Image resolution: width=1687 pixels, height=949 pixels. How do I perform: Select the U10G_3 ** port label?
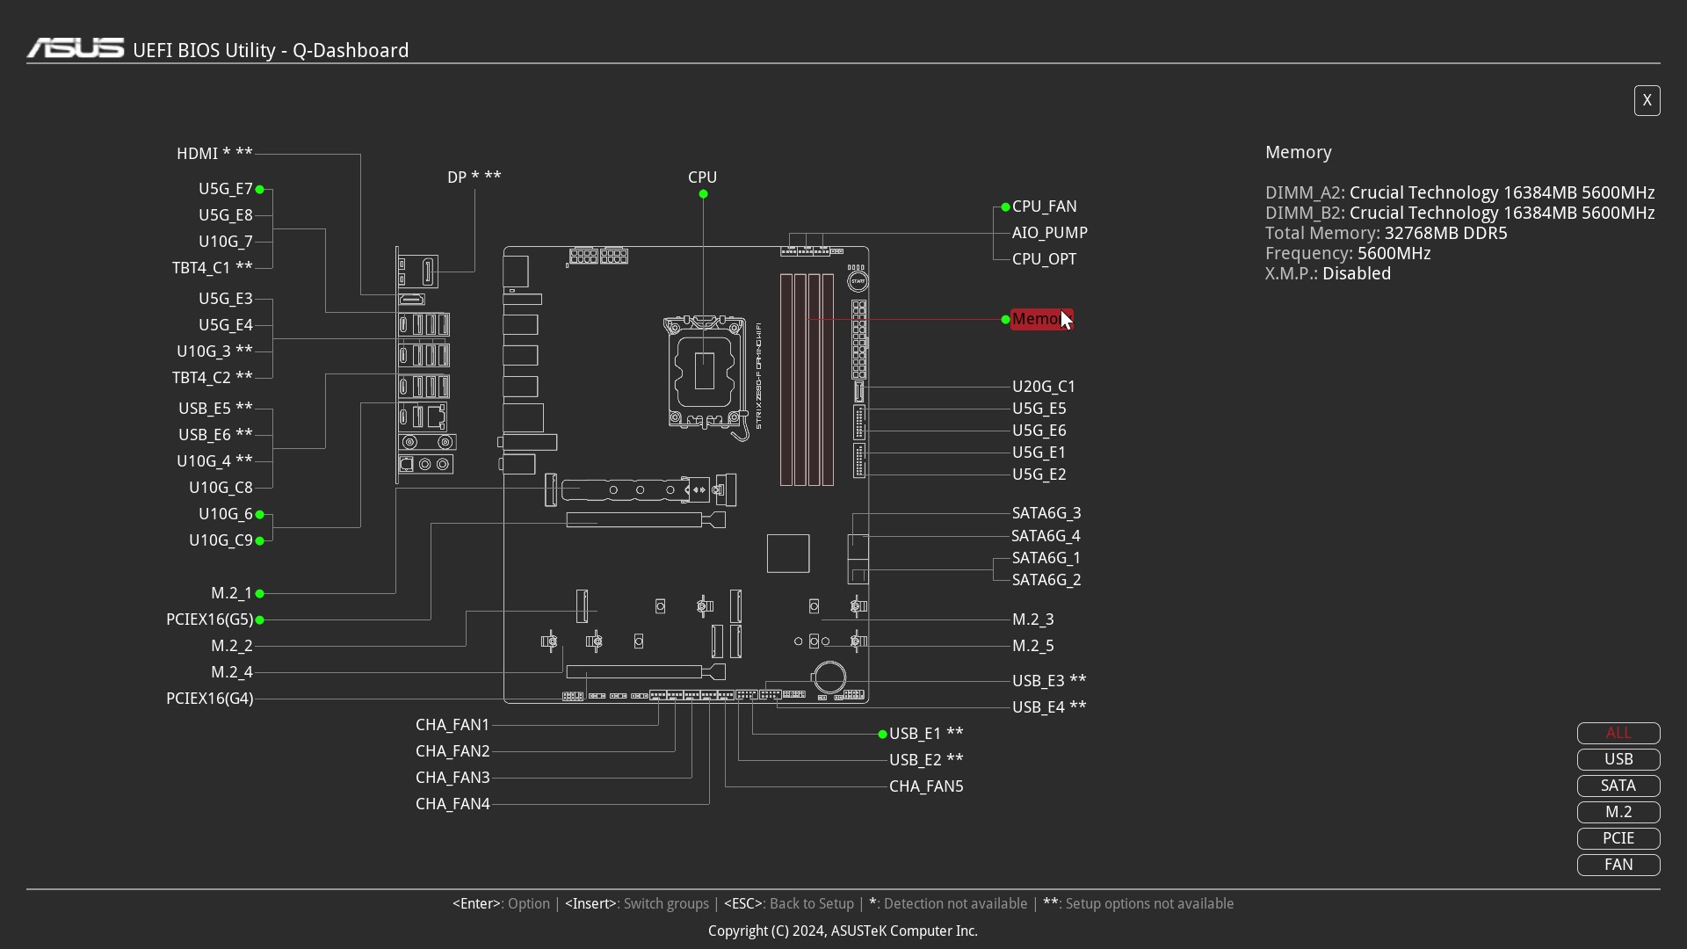tap(214, 351)
